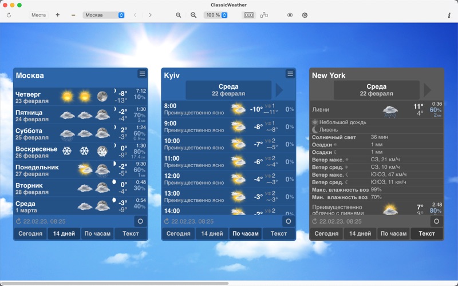Open the Москва widget hamburger menu
The image size is (458, 286).
coord(142,74)
